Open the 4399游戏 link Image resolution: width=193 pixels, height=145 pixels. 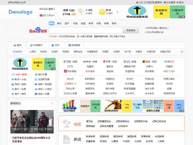click(90, 84)
